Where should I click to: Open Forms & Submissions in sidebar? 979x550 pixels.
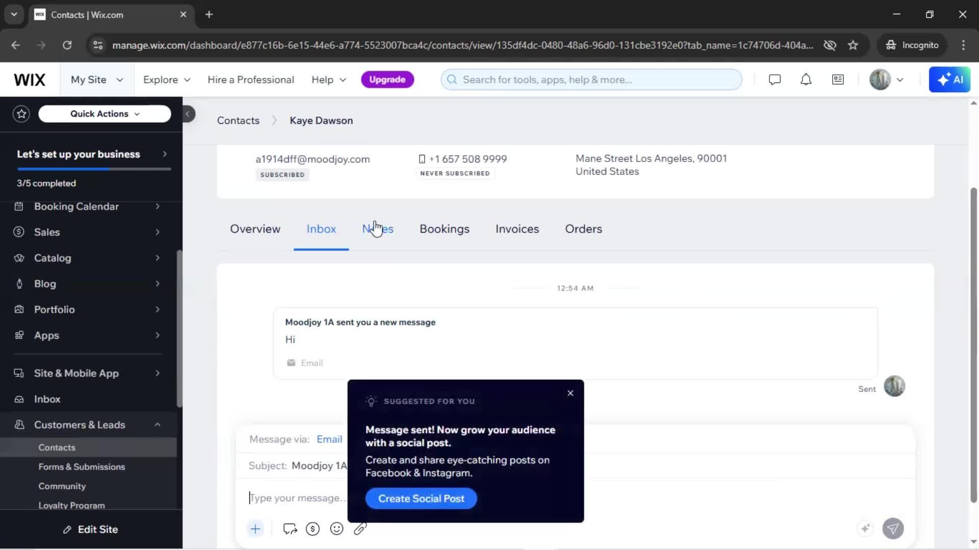(82, 466)
